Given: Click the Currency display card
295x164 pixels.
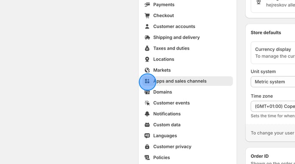Looking at the screenshot, I should pyautogui.click(x=273, y=53).
